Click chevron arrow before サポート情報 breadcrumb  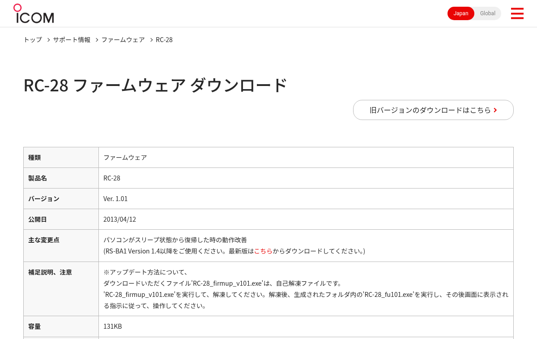coord(48,40)
